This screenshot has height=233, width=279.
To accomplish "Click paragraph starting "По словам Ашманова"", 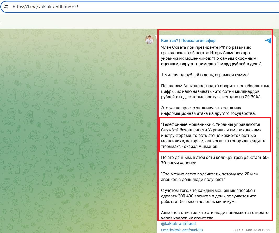I will coord(215,91).
